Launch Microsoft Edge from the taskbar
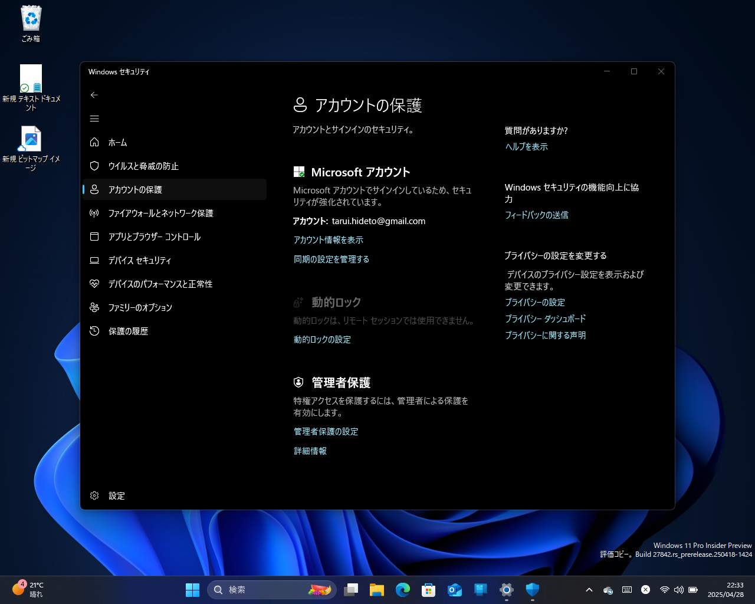 click(402, 589)
